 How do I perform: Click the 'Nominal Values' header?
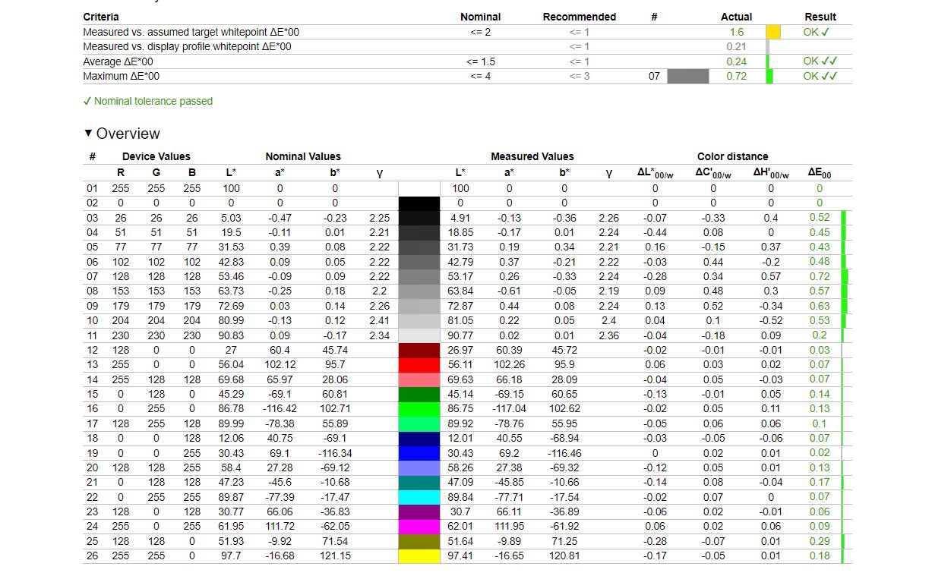pyautogui.click(x=303, y=156)
